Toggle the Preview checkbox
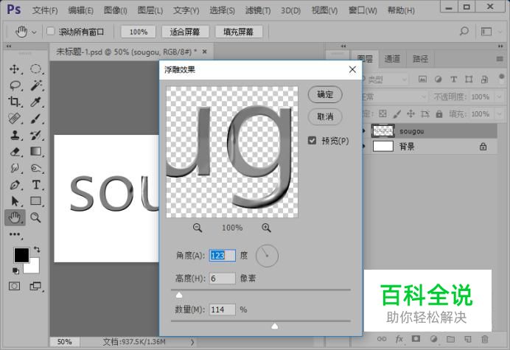The width and height of the screenshot is (510, 350). coord(312,141)
